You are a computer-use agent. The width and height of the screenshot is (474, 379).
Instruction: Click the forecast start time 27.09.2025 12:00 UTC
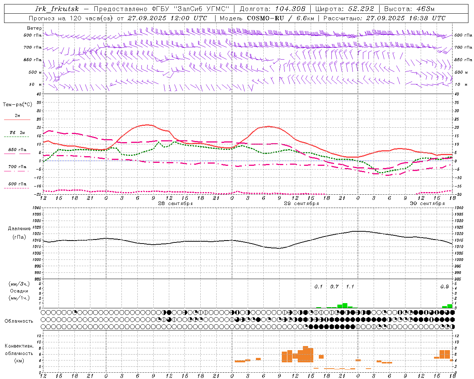pyautogui.click(x=167, y=18)
